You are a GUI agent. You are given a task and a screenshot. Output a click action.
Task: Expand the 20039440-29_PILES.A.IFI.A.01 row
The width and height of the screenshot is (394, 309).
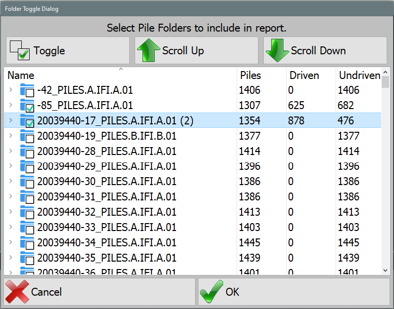10,166
